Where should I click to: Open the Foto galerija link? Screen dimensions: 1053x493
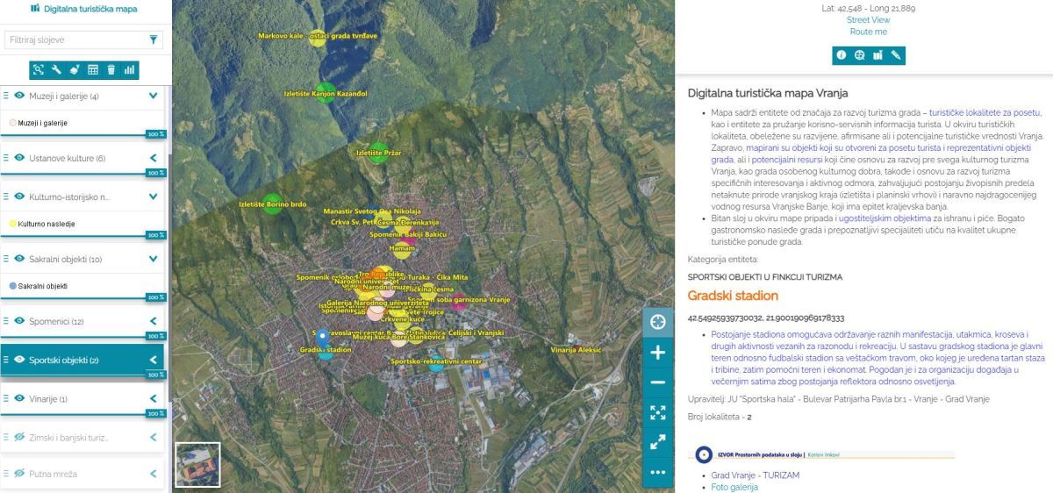tap(734, 487)
